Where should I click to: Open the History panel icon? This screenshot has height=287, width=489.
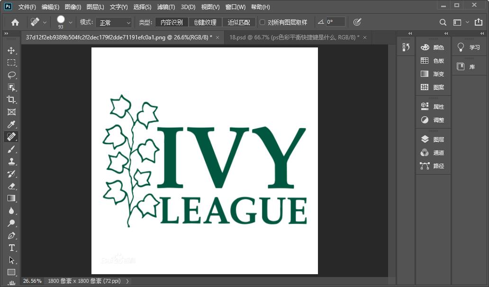(x=406, y=47)
